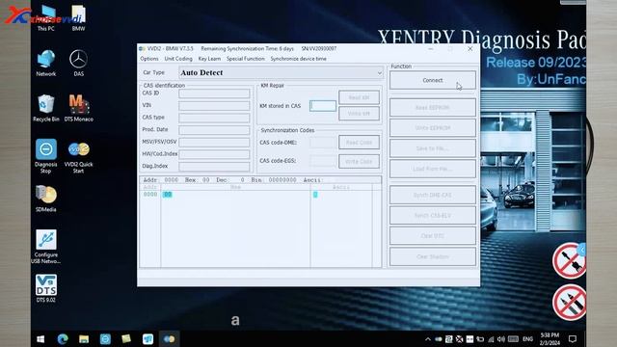Screen dimensions: 617x347
Task: Click the Diagnosis Stop desktop icon
Action: pos(46,156)
